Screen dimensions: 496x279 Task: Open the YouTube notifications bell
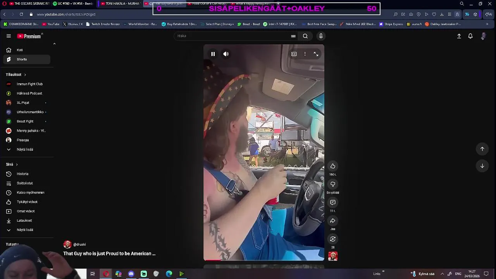(470, 36)
